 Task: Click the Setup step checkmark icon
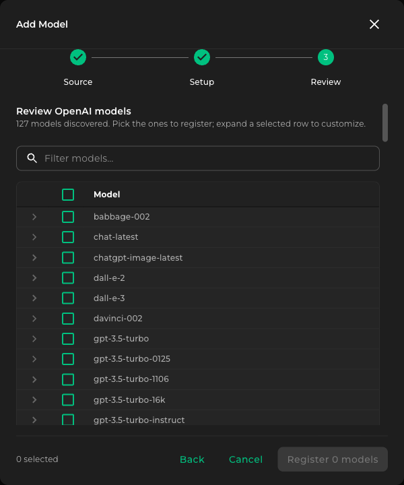tap(202, 57)
